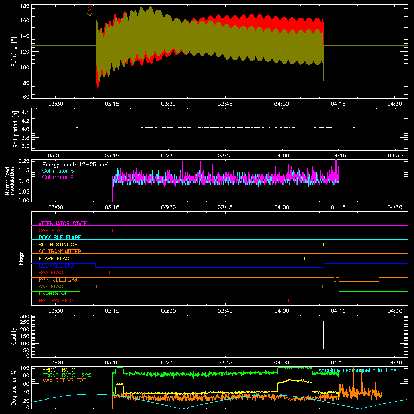Screen dimensions: 414x414
Task: Click the 160 tick on Pointing axis
Action: [25, 20]
